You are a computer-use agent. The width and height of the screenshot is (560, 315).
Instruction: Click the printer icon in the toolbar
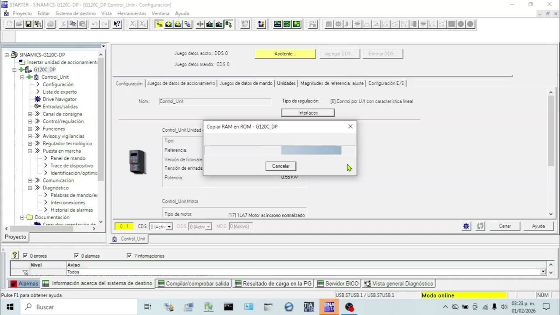pyautogui.click(x=50, y=24)
